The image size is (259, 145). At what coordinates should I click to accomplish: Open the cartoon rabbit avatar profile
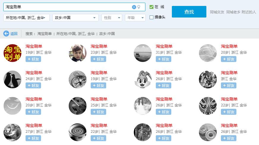coord(143,79)
